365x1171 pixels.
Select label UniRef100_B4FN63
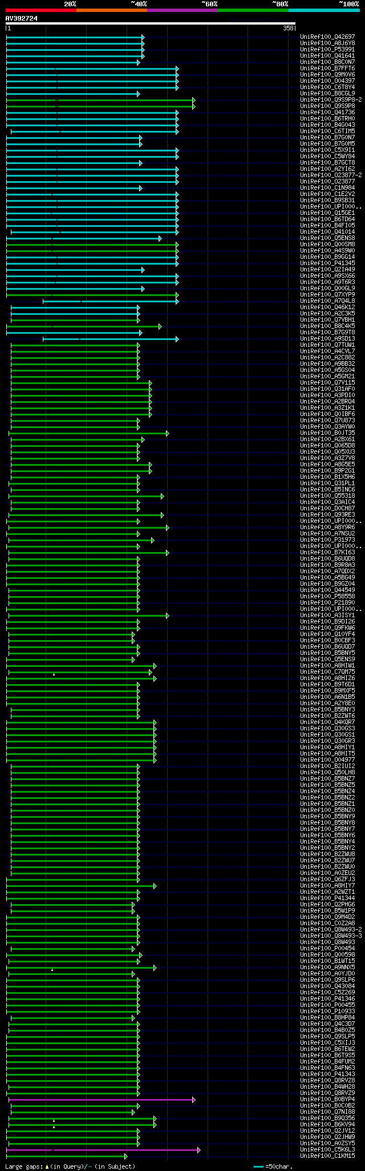point(327,1068)
